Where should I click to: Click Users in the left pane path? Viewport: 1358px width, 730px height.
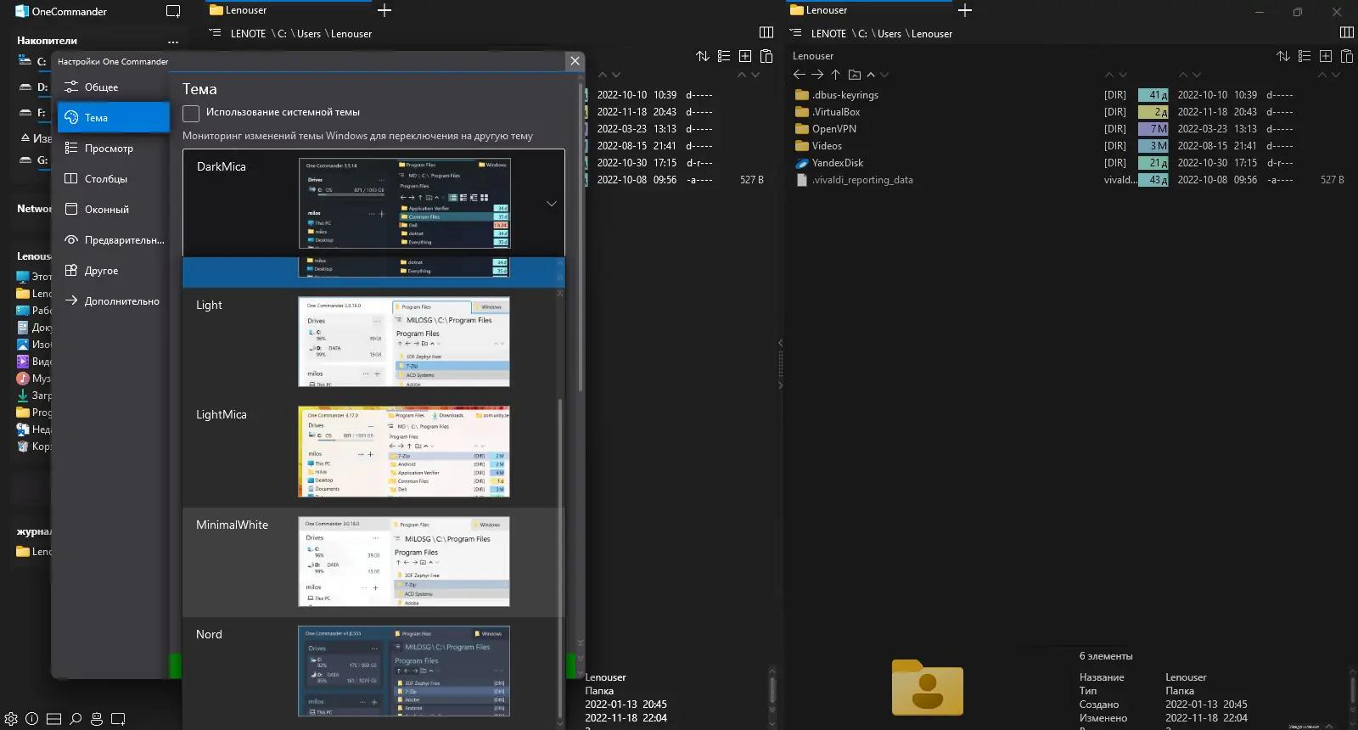tap(309, 34)
